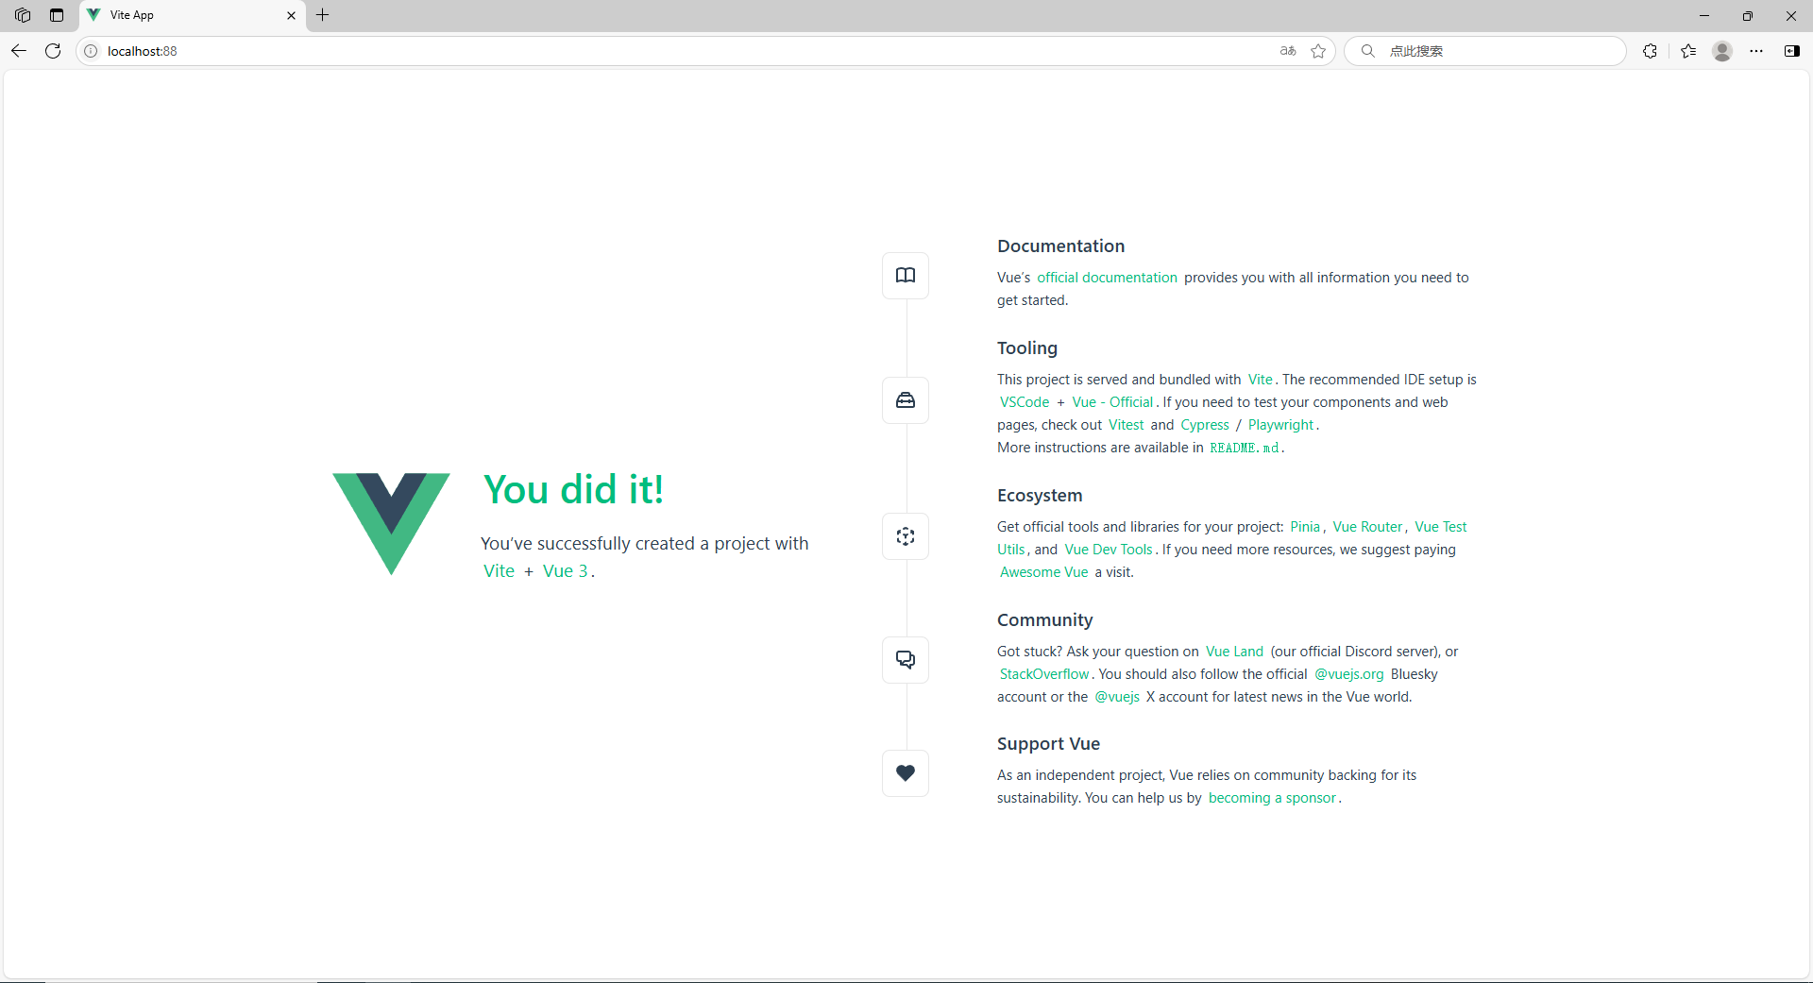The width and height of the screenshot is (1813, 983).
Task: Click the search magnifier icon
Action: coord(1367,51)
